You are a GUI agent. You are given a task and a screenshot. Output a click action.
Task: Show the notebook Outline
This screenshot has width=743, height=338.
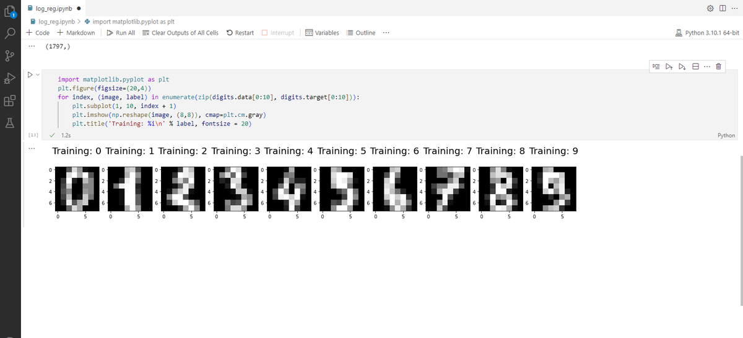361,33
